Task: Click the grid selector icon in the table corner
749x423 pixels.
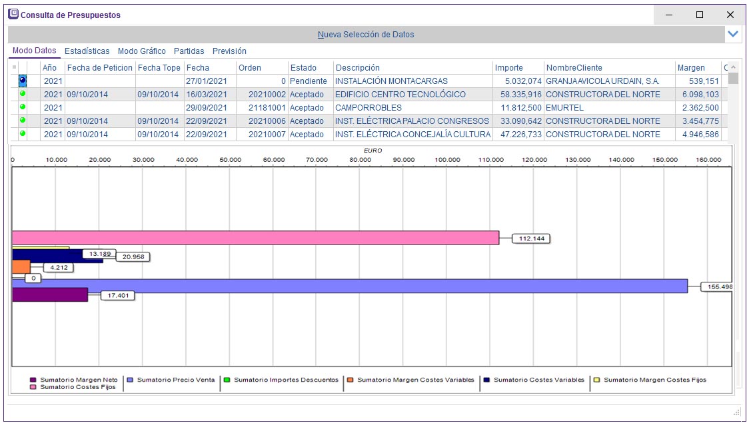Action: (14, 67)
